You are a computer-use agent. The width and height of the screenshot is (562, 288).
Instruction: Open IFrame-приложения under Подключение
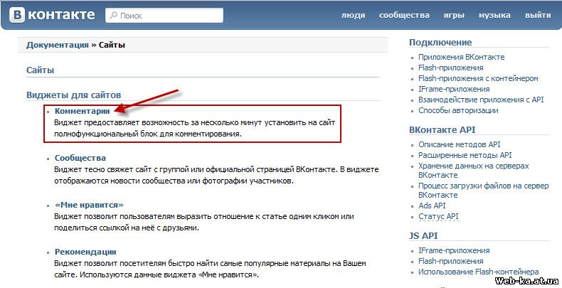coord(454,89)
